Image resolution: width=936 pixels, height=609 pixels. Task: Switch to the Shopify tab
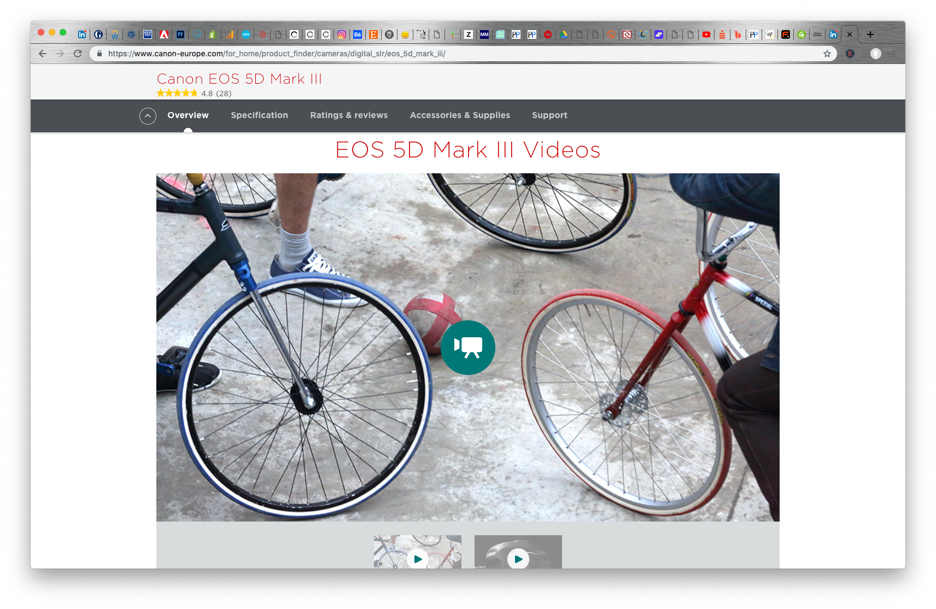(x=213, y=34)
